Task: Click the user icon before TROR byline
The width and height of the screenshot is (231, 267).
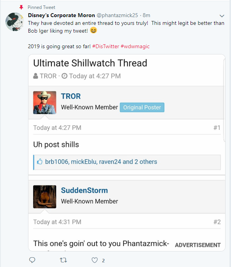Action: coord(35,76)
